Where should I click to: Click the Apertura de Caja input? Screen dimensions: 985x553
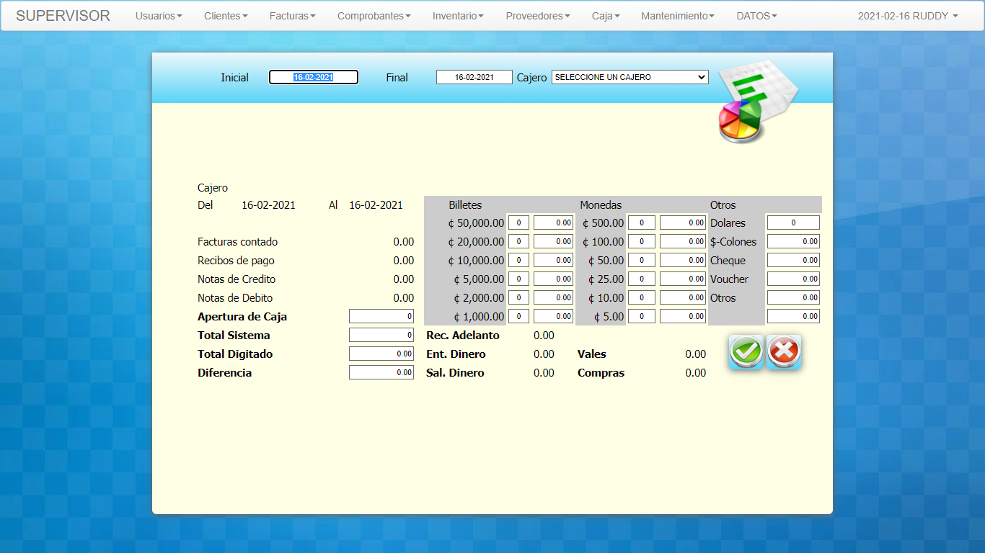381,316
